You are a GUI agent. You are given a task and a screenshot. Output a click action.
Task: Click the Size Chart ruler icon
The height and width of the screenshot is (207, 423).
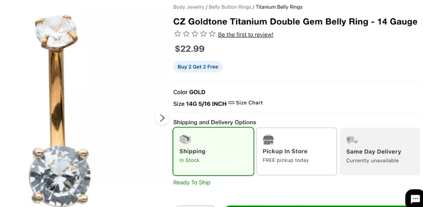pyautogui.click(x=231, y=103)
